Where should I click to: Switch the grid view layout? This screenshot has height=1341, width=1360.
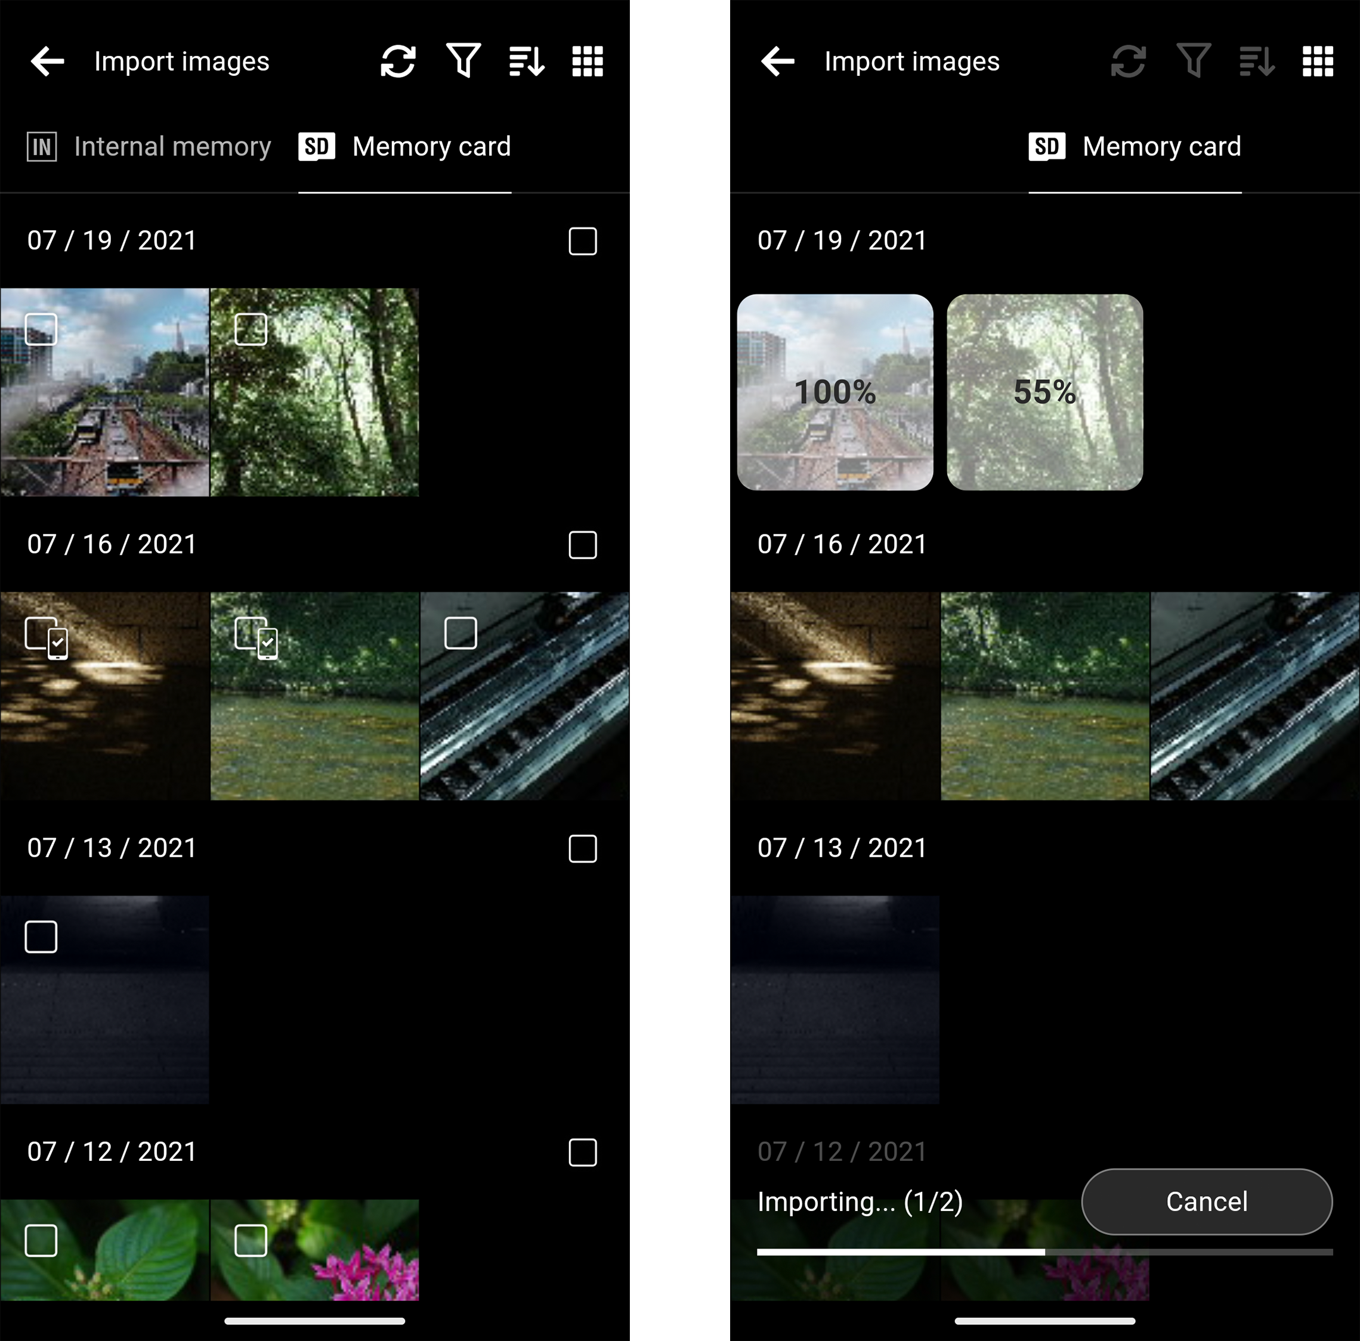tap(586, 60)
